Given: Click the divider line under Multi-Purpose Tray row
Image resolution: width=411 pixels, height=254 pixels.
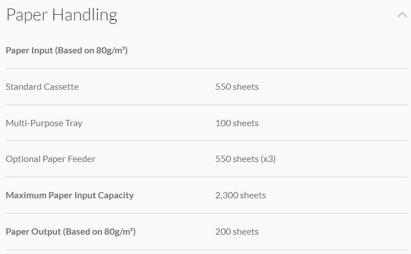Looking at the screenshot, I should coord(206,141).
